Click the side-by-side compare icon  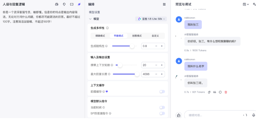(x=72, y=4)
